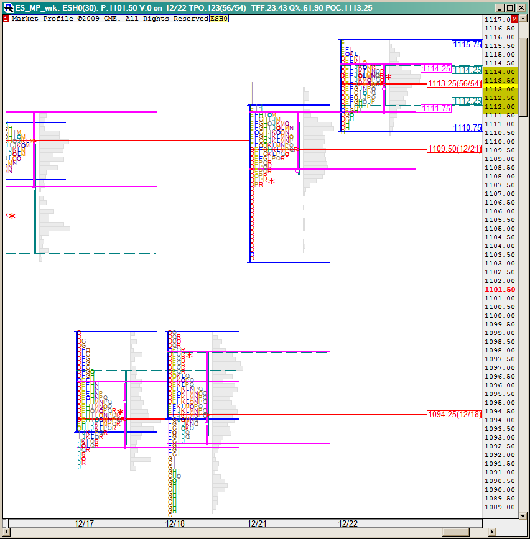
Task: Click the horizontal scrollbar left arrow
Action: [6, 533]
